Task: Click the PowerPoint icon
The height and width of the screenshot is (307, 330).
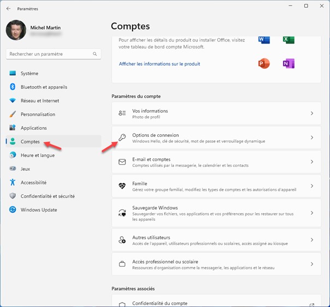Action: (264, 64)
